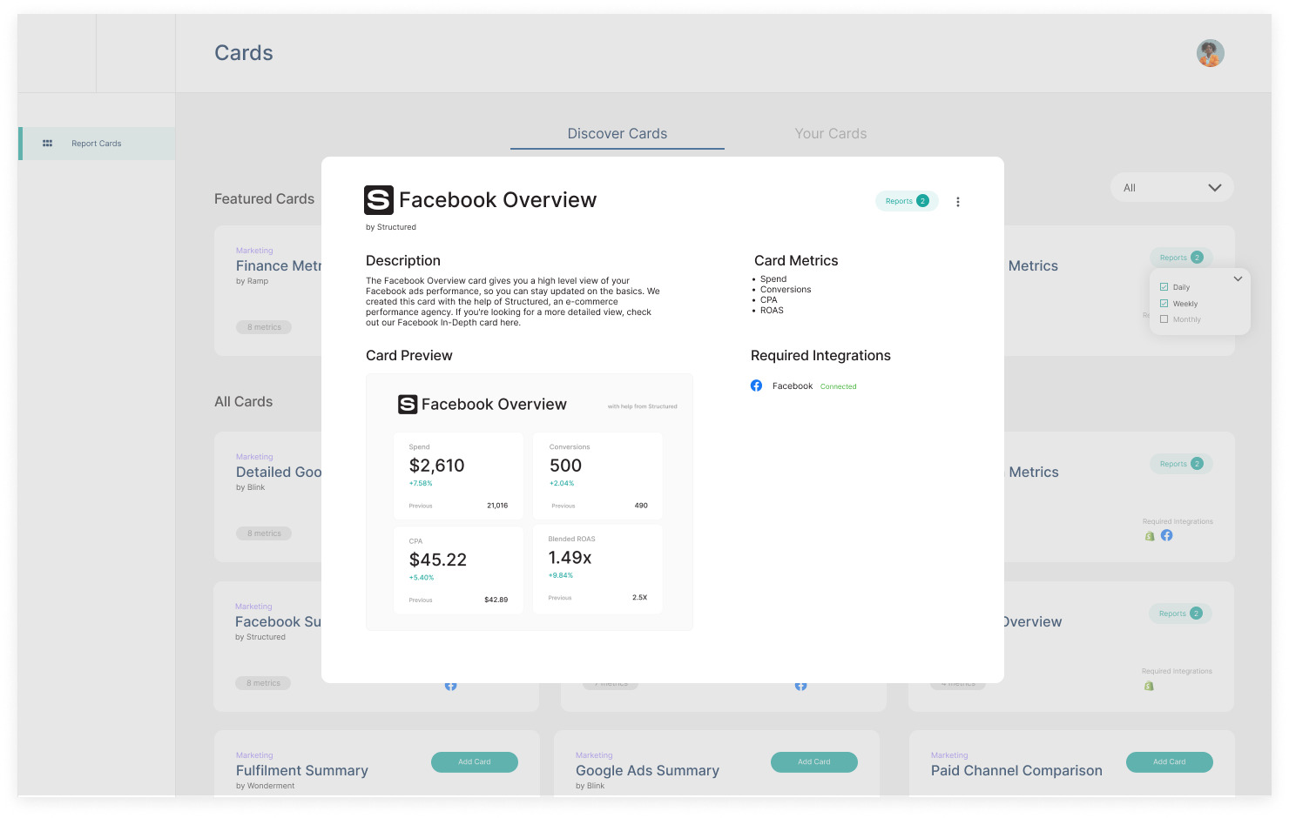Click the CPA item in Card Metrics list
The height and width of the screenshot is (818, 1289).
769,300
